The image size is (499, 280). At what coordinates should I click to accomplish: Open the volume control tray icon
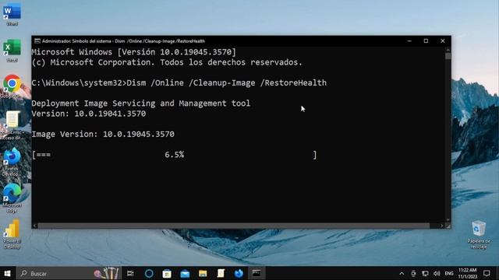437,273
